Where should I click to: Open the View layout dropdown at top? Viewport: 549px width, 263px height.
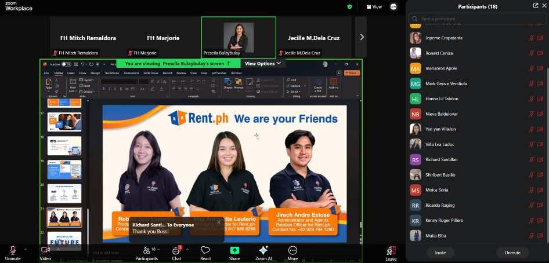[374, 6]
